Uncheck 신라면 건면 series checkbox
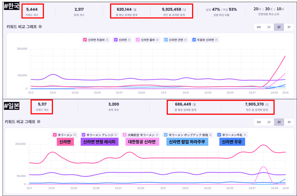The width and height of the screenshot is (297, 196). click(x=166, y=40)
